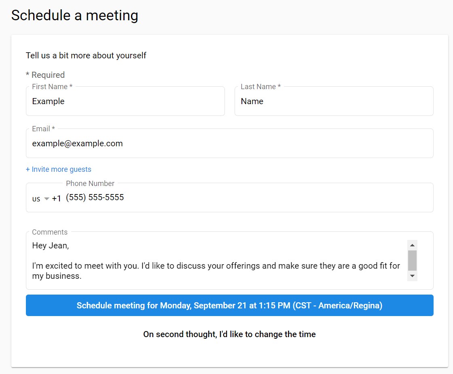This screenshot has width=453, height=374.
Task: Click the Email * field label
Action: (x=43, y=129)
